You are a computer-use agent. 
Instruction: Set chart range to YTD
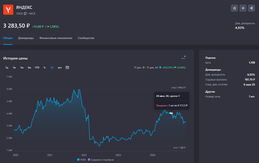37,68
